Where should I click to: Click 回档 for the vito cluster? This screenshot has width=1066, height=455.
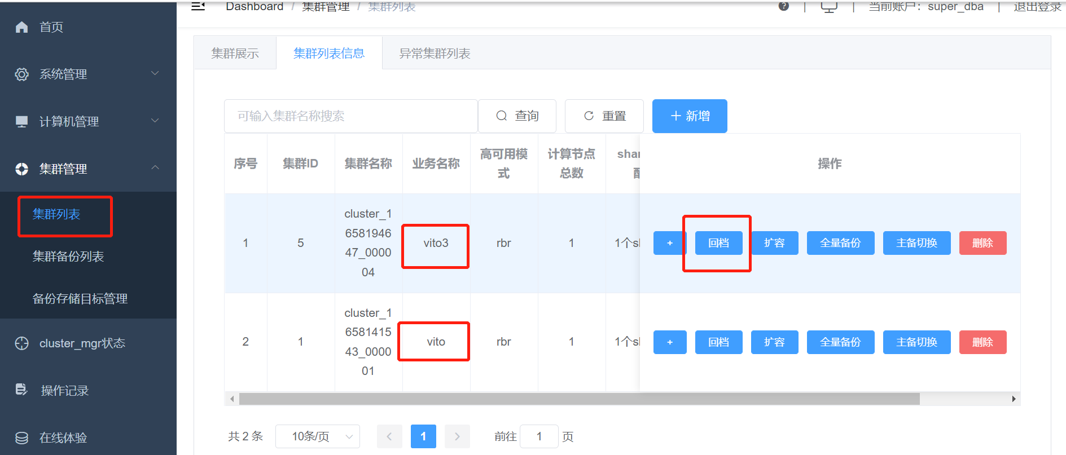[x=718, y=342]
